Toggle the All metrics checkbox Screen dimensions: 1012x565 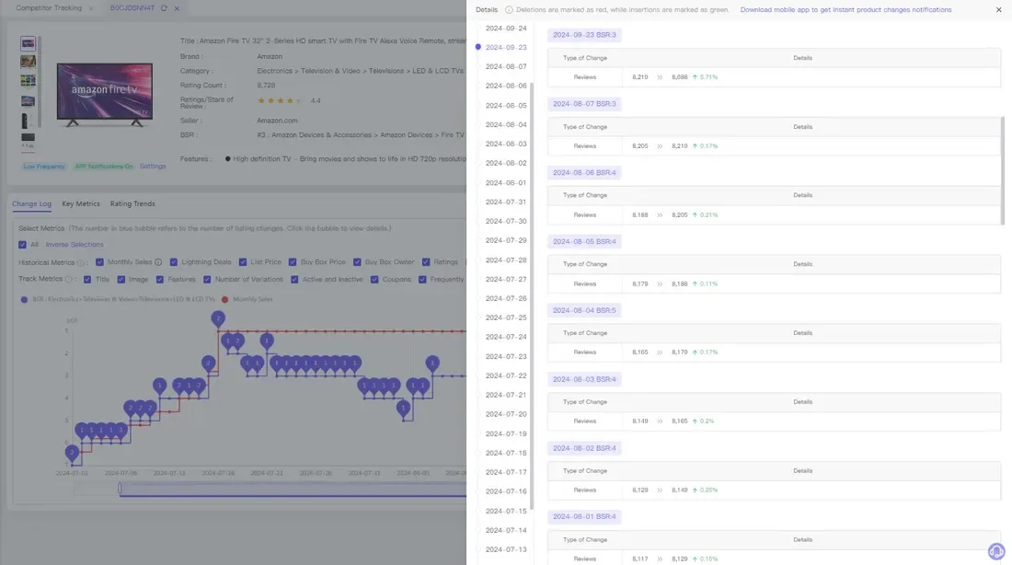23,245
